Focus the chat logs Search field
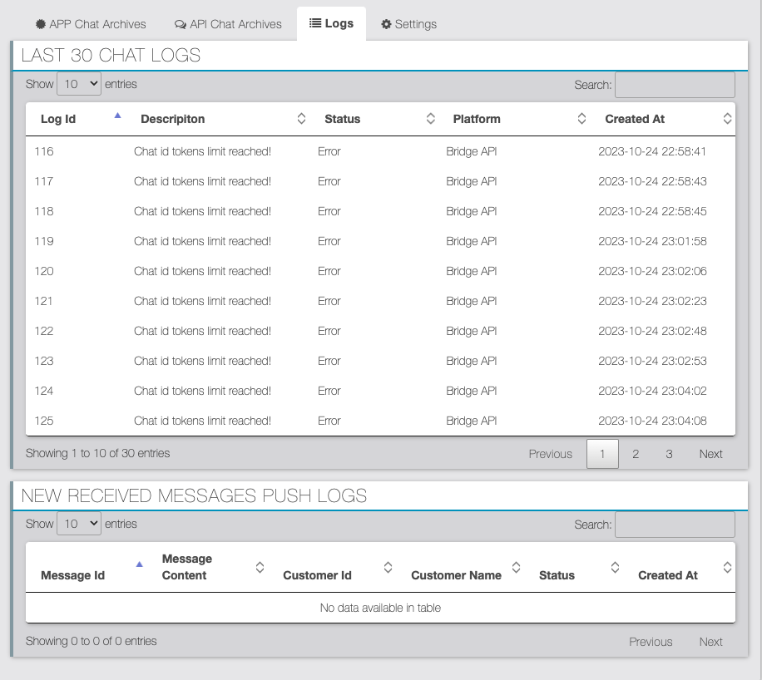The image size is (762, 680). pyautogui.click(x=675, y=85)
